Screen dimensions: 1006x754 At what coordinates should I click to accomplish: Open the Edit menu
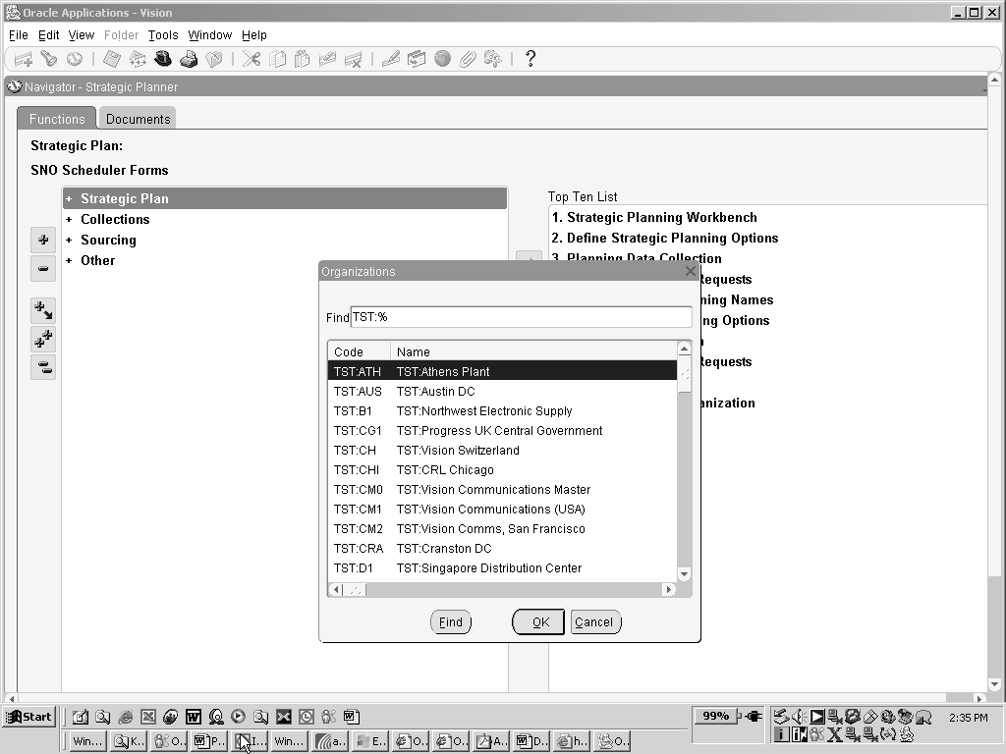click(49, 35)
